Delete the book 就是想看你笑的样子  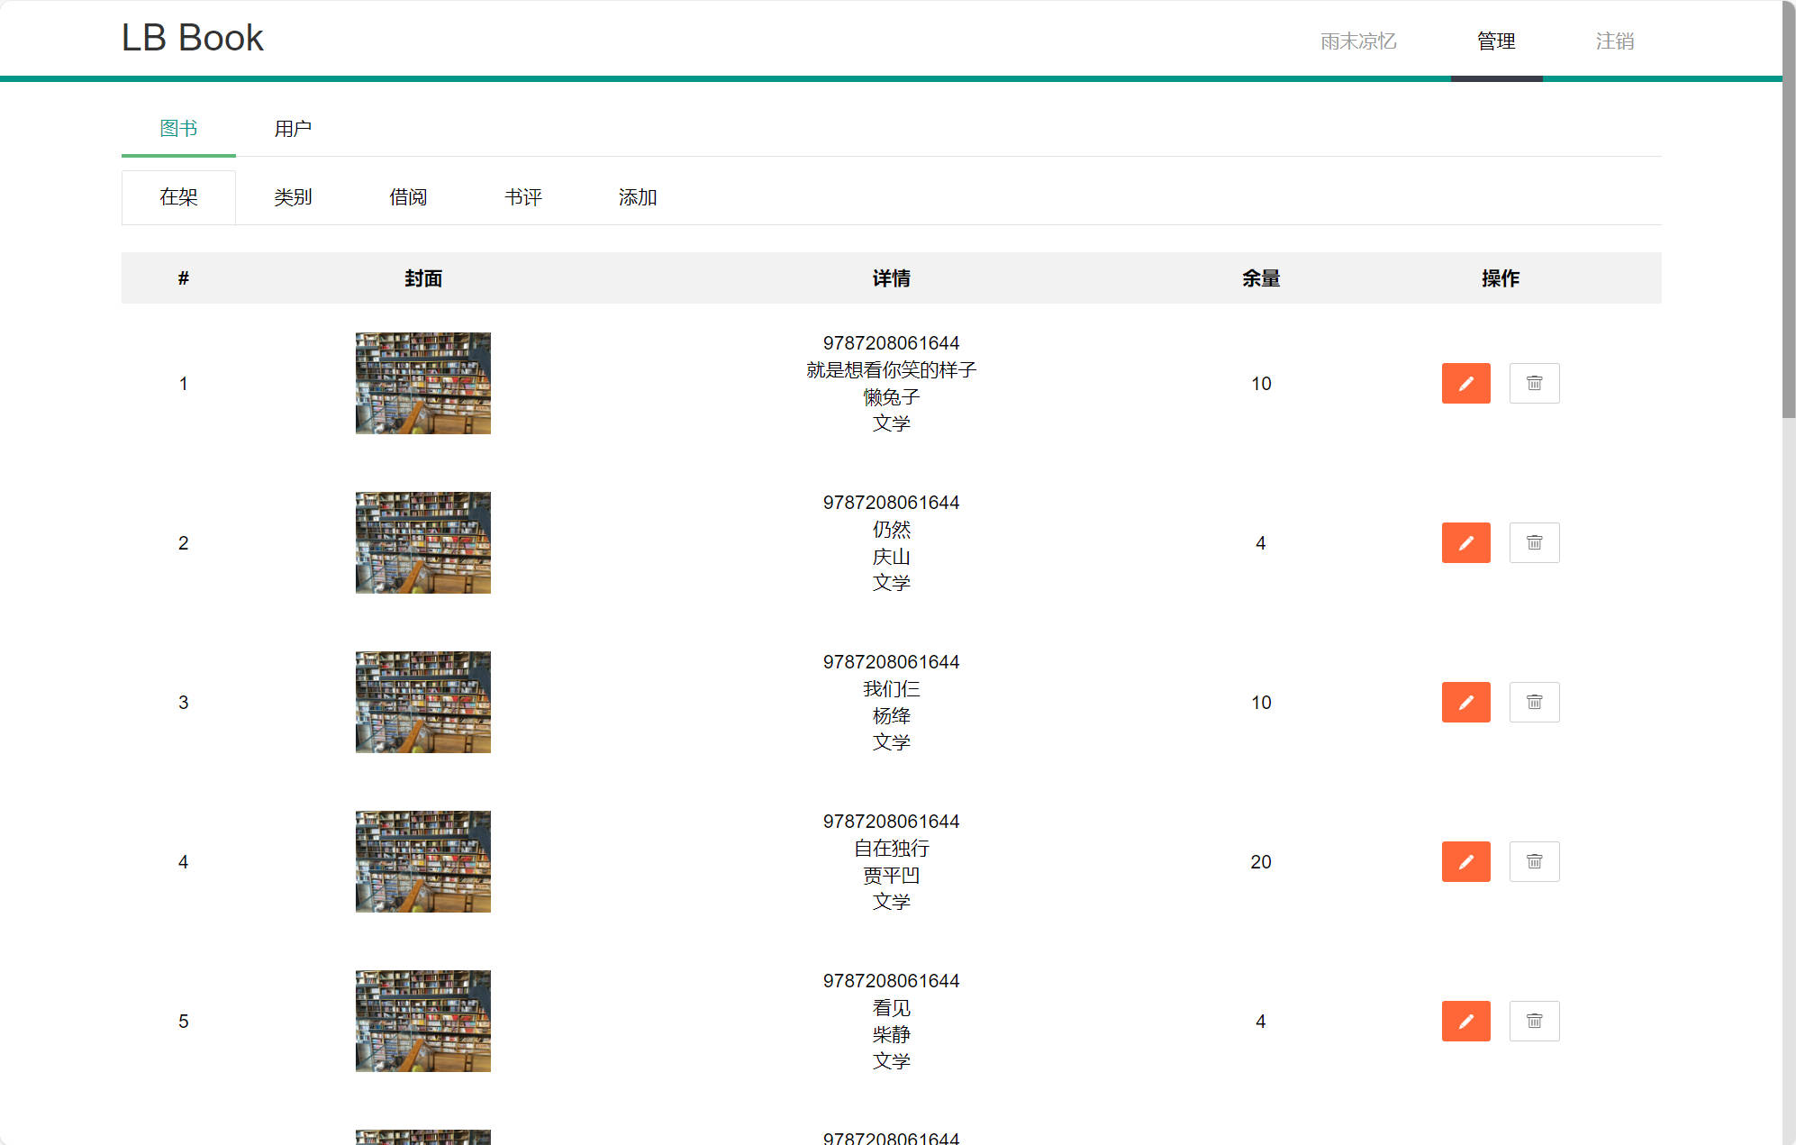(x=1534, y=383)
